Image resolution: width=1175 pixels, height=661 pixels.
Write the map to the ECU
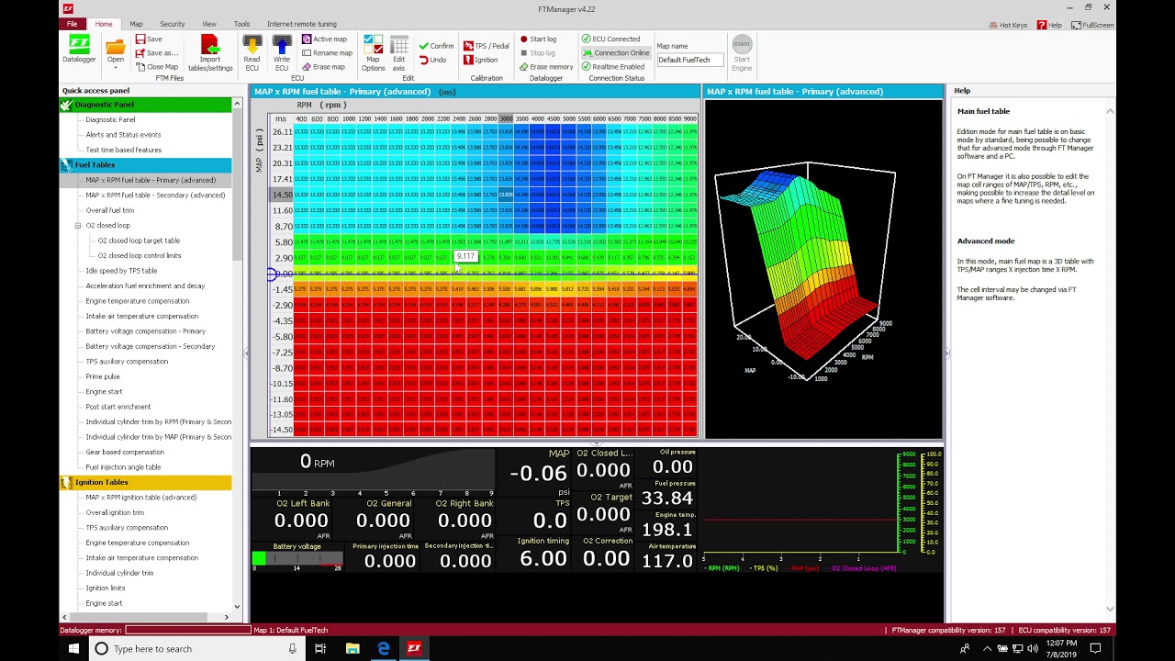[x=282, y=52]
